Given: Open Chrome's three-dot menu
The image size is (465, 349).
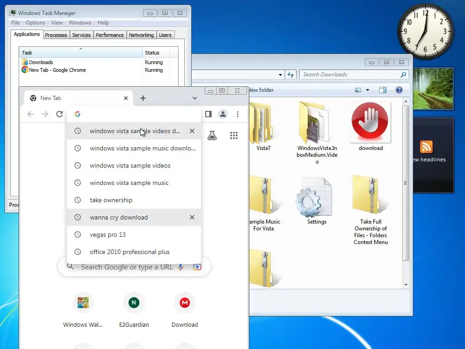Looking at the screenshot, I should point(237,114).
